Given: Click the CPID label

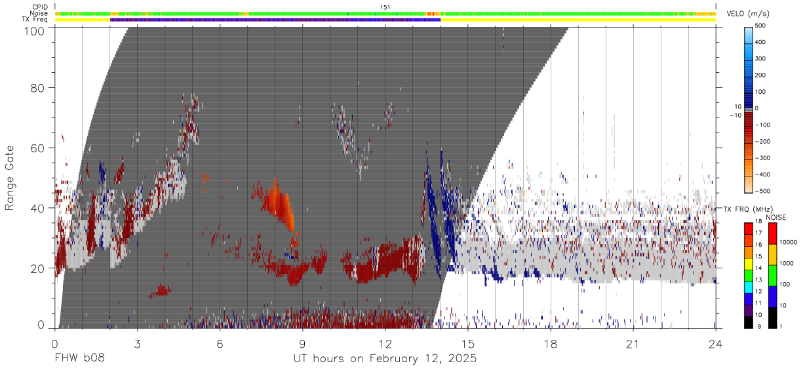Looking at the screenshot, I should (x=40, y=7).
